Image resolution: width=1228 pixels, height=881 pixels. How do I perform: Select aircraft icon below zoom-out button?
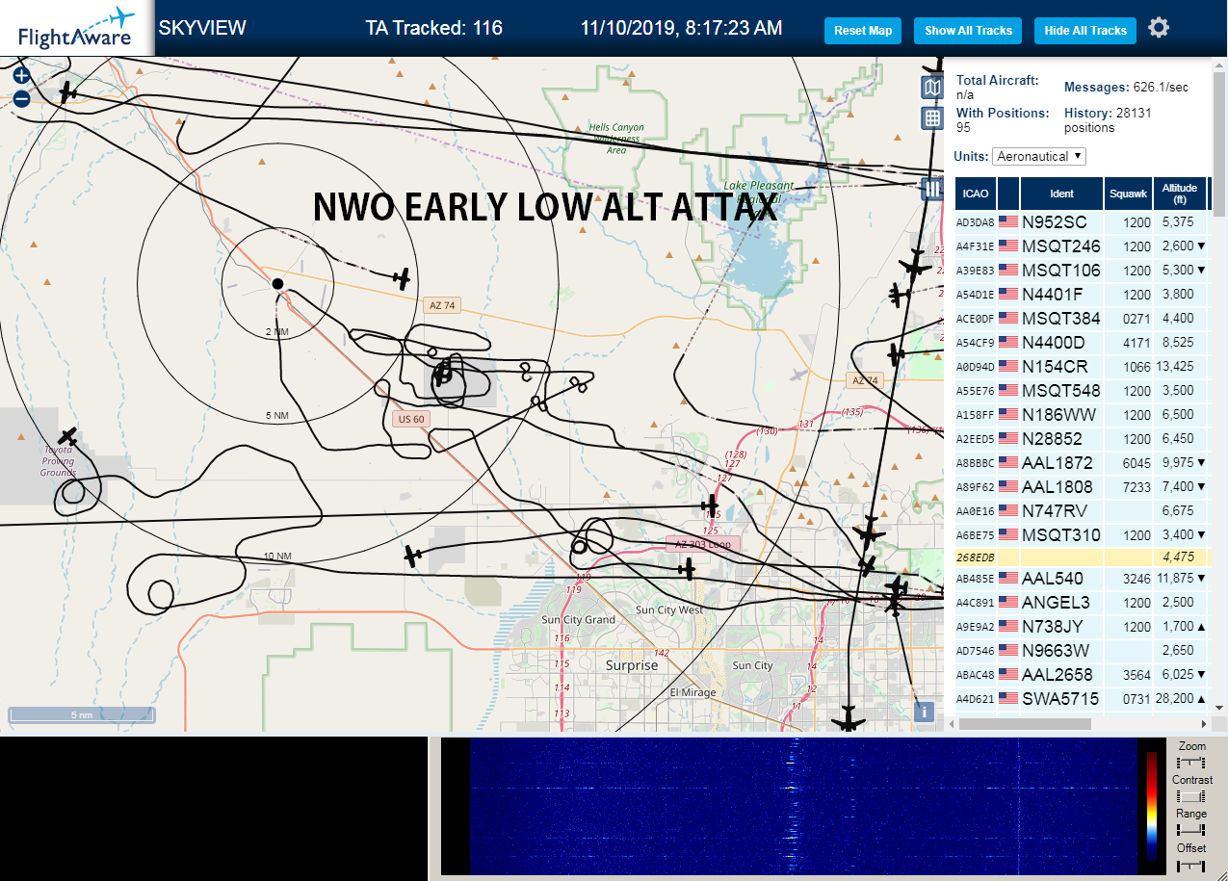(66, 92)
